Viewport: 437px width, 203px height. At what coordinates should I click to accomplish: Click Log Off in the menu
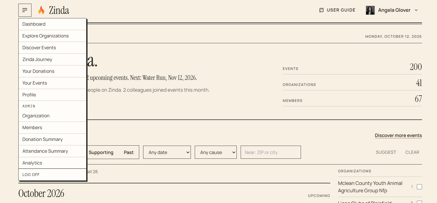pyautogui.click(x=52, y=175)
